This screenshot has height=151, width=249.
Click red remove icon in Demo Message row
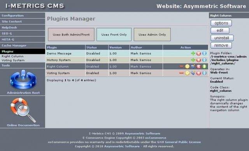point(199,54)
